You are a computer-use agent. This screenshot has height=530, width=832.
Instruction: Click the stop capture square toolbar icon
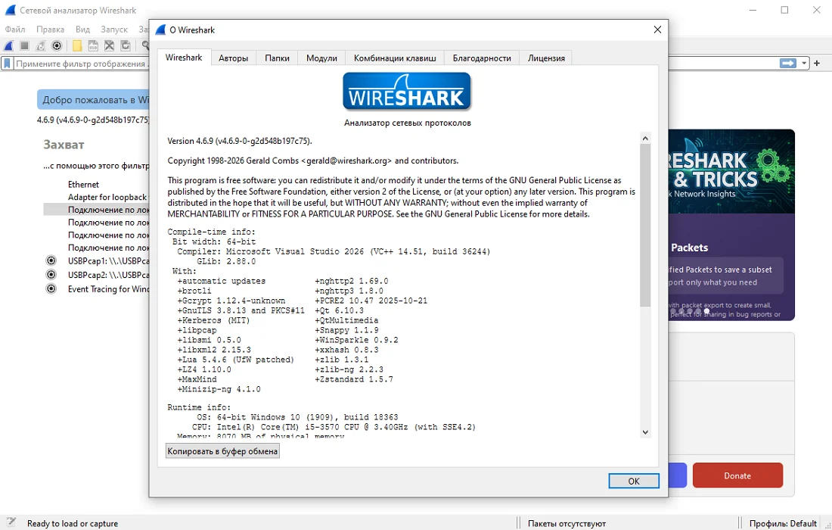point(24,45)
